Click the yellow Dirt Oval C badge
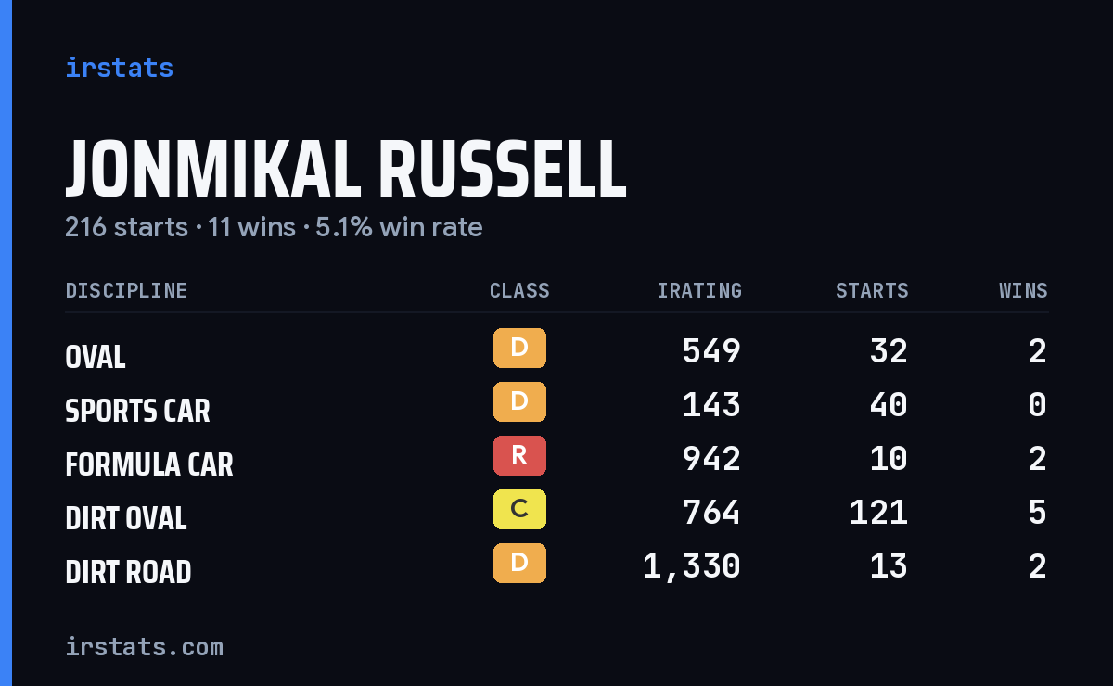The height and width of the screenshot is (686, 1113). point(519,510)
